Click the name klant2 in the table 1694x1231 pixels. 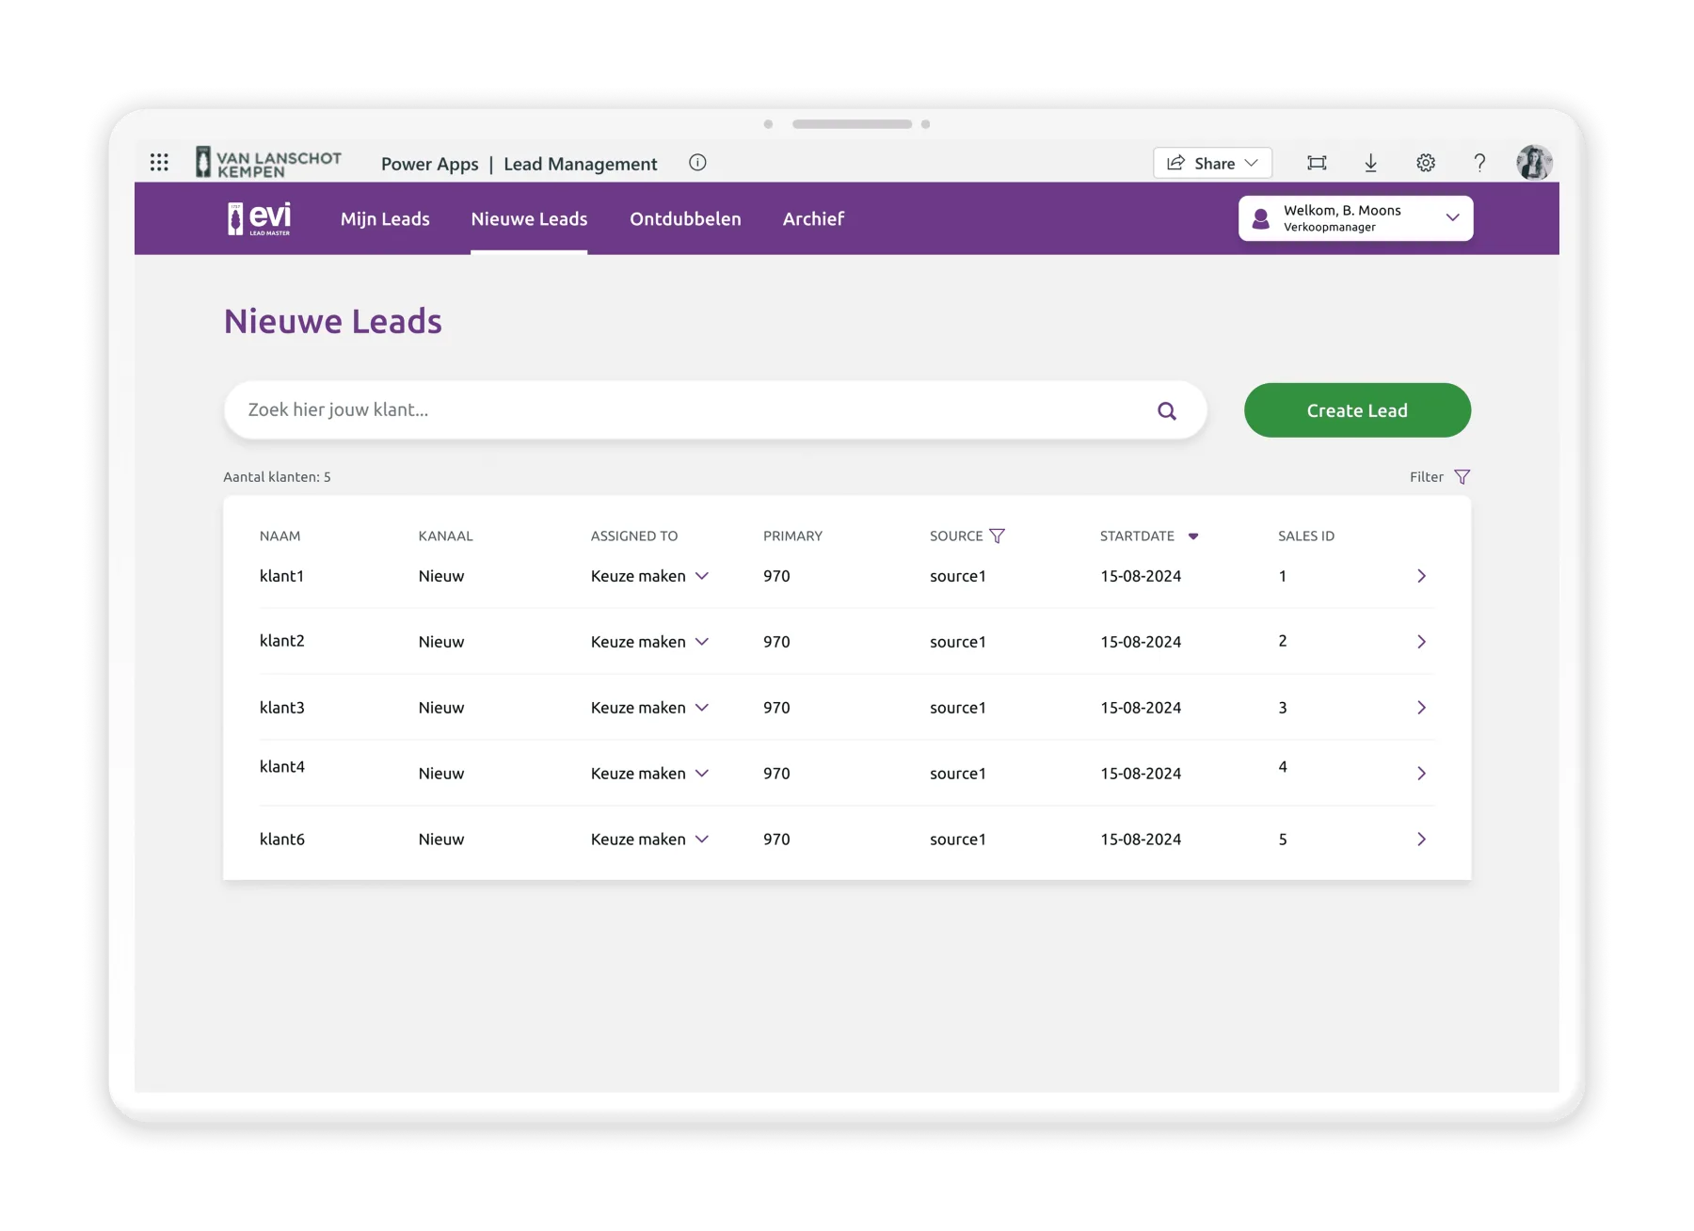(x=281, y=641)
